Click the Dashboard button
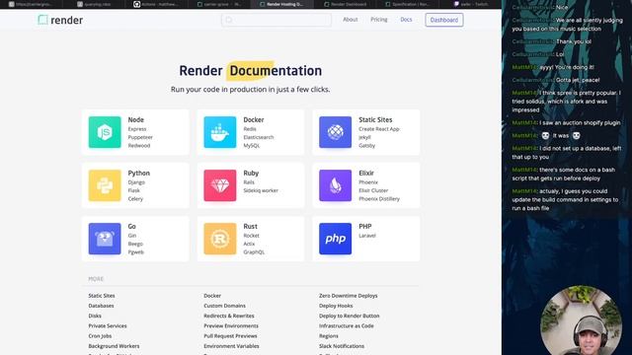The height and width of the screenshot is (355, 632). [443, 20]
